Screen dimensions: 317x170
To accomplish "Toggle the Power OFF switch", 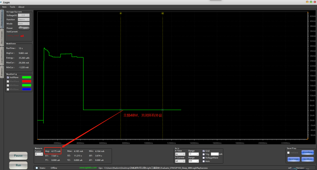I will tap(24, 28).
